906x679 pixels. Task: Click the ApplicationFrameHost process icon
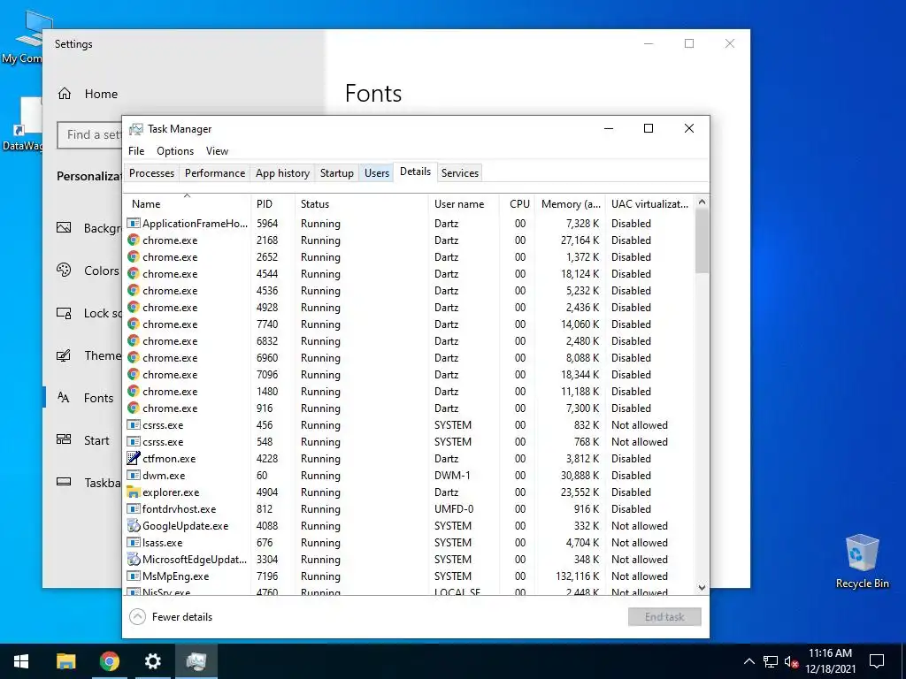[134, 224]
